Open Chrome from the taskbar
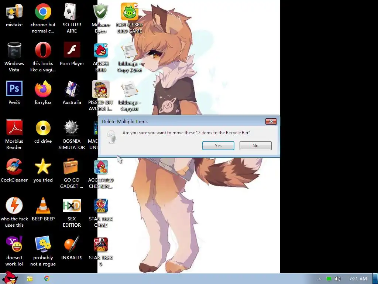 click(x=47, y=279)
